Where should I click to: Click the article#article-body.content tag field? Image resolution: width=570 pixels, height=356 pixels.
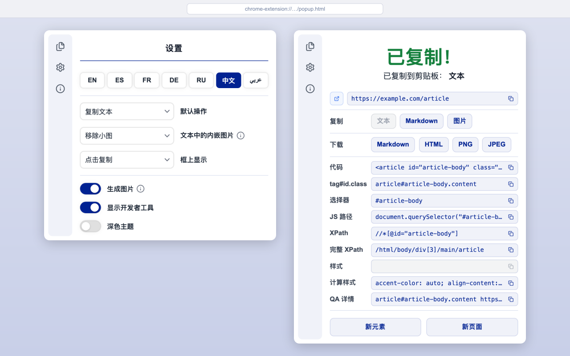pos(444,184)
